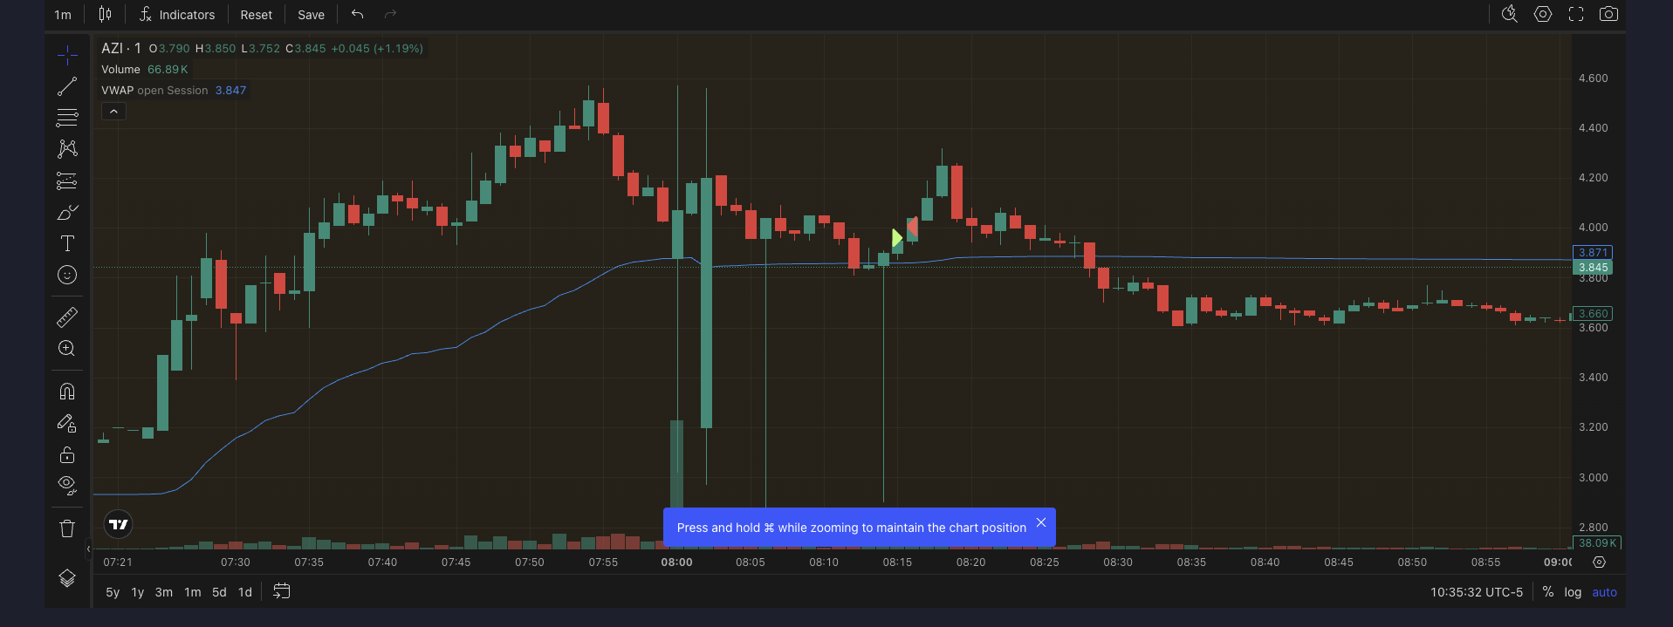The width and height of the screenshot is (1673, 627).
Task: Click the trash remove drawings icon
Action: point(67,528)
